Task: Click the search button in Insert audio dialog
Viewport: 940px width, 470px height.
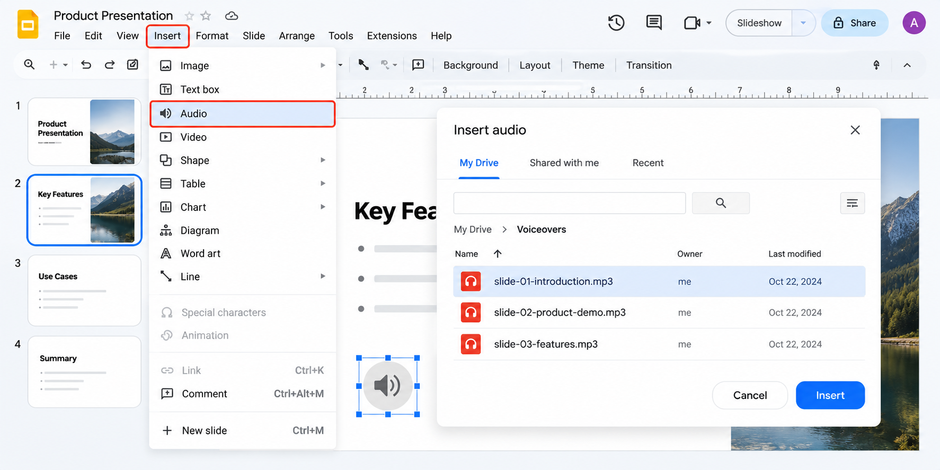Action: click(721, 203)
